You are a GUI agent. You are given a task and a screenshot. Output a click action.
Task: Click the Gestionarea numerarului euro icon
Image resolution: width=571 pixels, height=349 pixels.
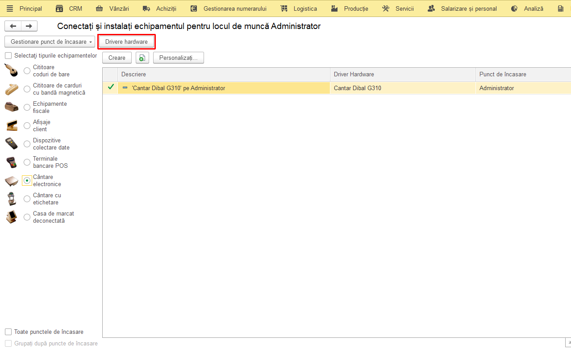click(x=194, y=8)
